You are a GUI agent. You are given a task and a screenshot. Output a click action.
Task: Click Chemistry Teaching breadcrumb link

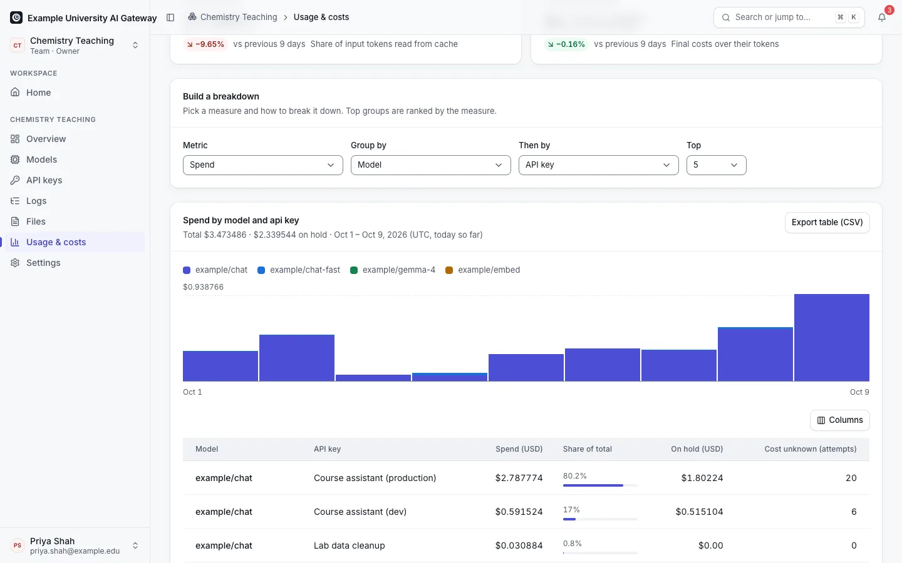(x=239, y=17)
